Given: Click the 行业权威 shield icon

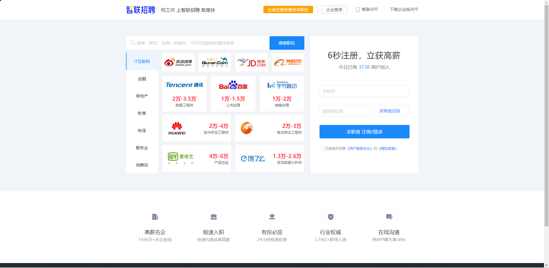Looking at the screenshot, I should (x=331, y=217).
